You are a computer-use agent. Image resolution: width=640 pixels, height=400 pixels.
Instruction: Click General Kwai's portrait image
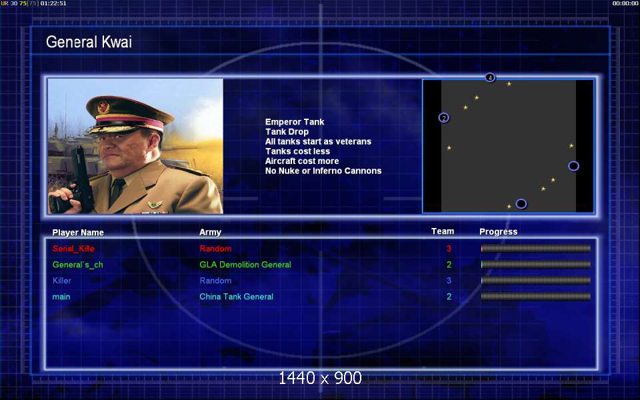click(135, 146)
